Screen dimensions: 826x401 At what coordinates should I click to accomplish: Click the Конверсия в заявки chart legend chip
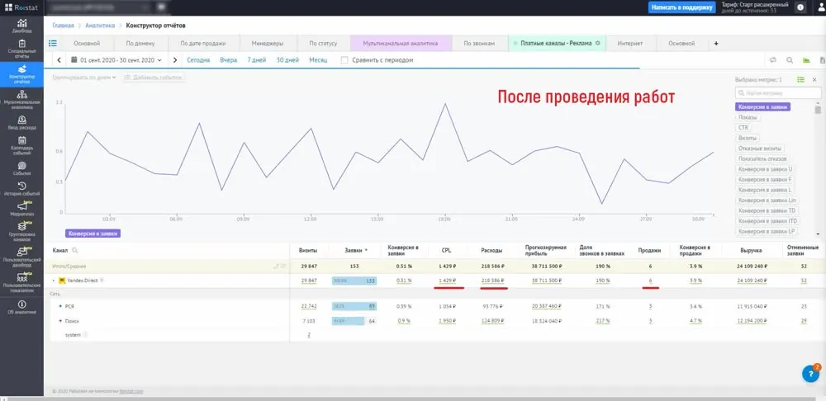coord(93,234)
